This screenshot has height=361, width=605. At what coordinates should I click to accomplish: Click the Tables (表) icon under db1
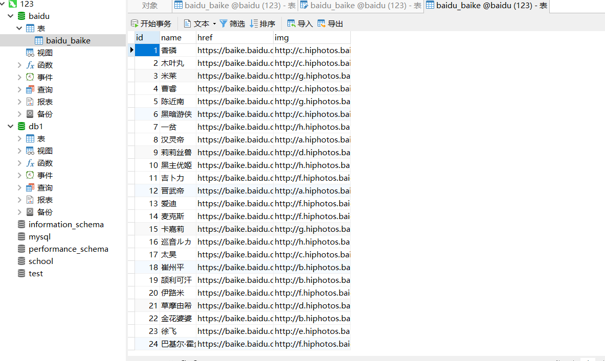point(30,139)
